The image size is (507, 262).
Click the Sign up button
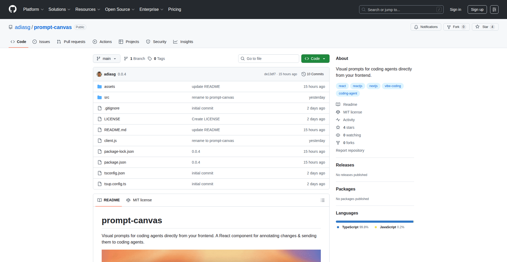(477, 9)
